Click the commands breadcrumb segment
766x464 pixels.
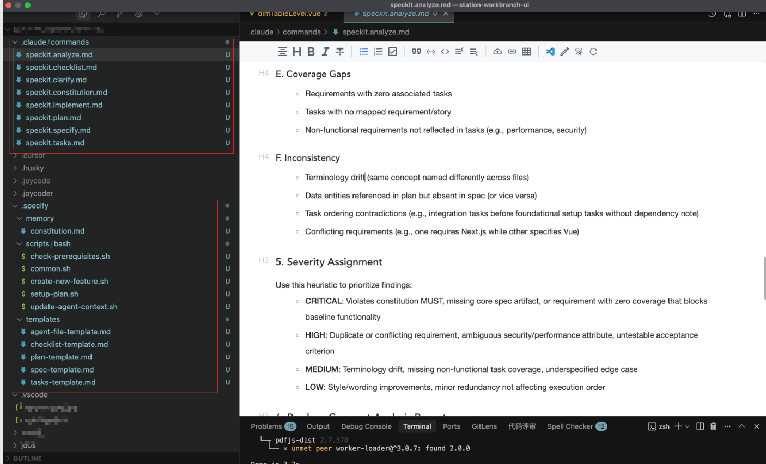pos(302,32)
